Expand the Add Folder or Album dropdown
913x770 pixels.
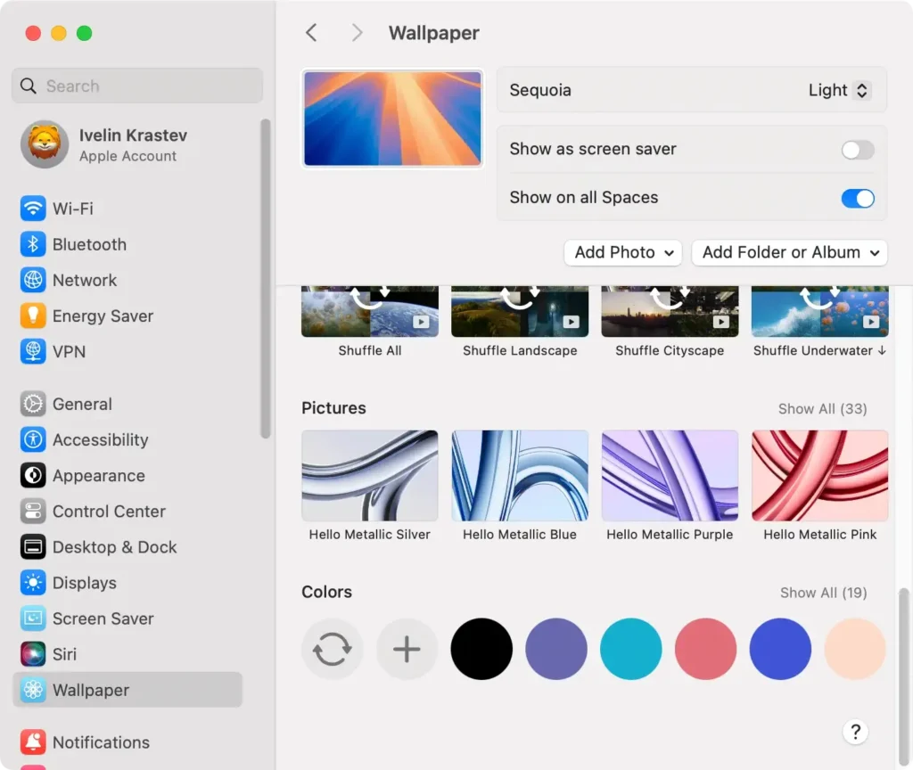pos(790,252)
